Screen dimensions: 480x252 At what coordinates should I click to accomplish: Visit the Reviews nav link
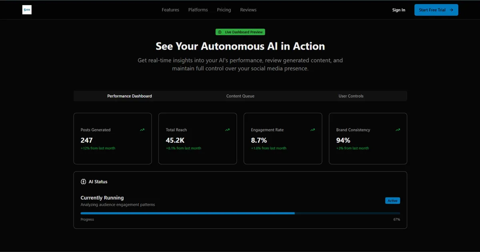248,10
